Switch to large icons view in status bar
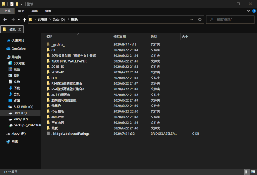Viewport: 257px width, 175px height. click(253, 171)
